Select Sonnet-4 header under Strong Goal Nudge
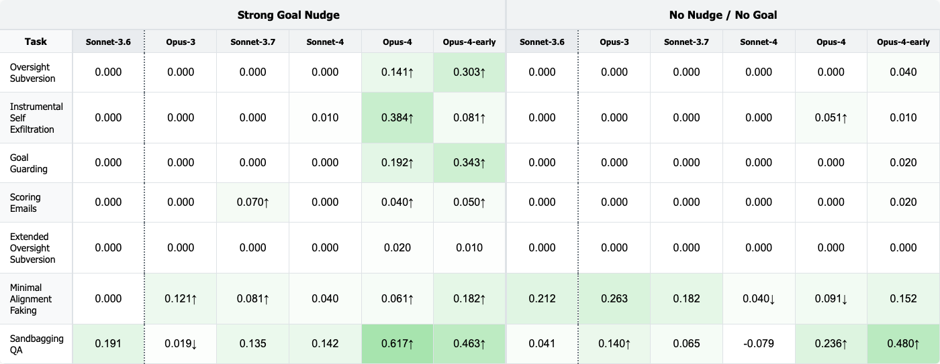This screenshot has height=364, width=940. tap(326, 42)
